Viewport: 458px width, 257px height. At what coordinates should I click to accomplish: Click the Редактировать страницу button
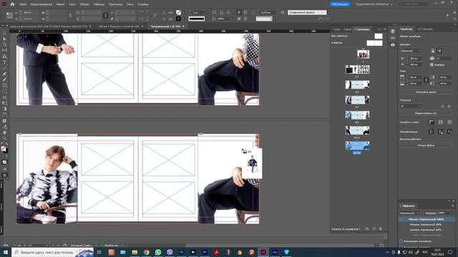(x=426, y=113)
